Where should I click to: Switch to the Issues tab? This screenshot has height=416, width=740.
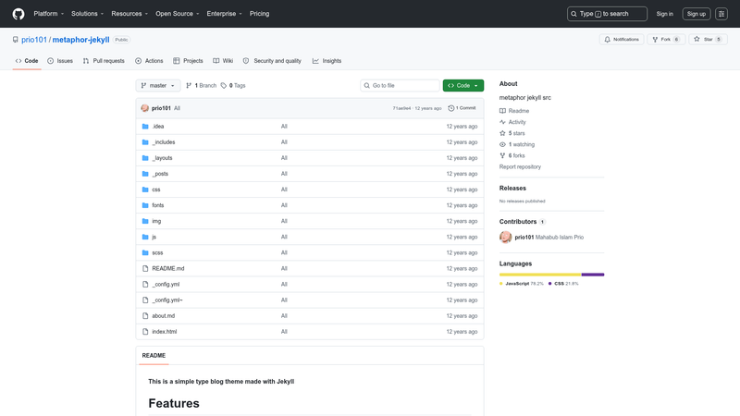tap(60, 61)
